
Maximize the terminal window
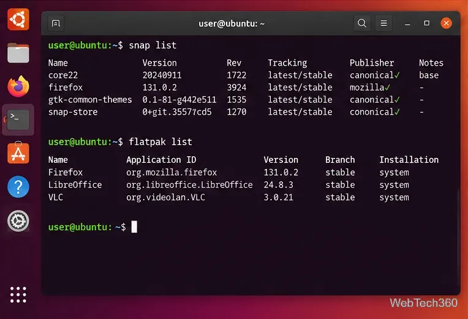[x=427, y=23]
